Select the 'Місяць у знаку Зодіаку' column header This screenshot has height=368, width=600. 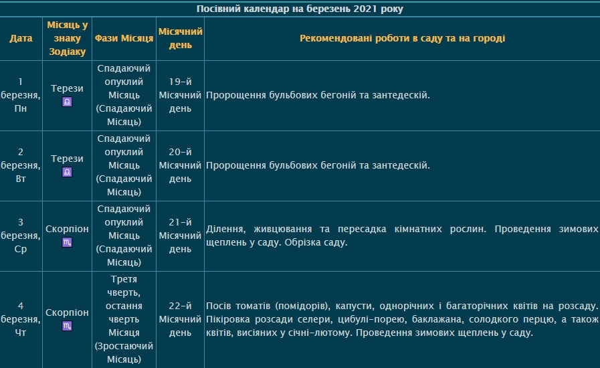(x=67, y=38)
